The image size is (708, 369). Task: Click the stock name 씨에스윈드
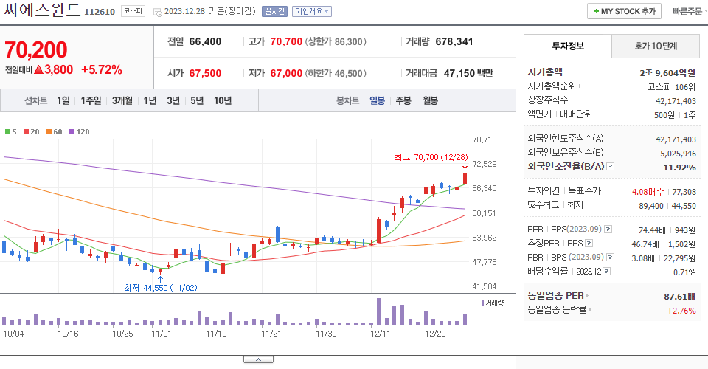(x=42, y=10)
